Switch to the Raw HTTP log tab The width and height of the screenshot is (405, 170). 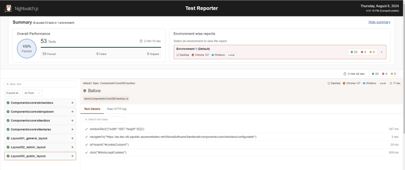click(116, 109)
